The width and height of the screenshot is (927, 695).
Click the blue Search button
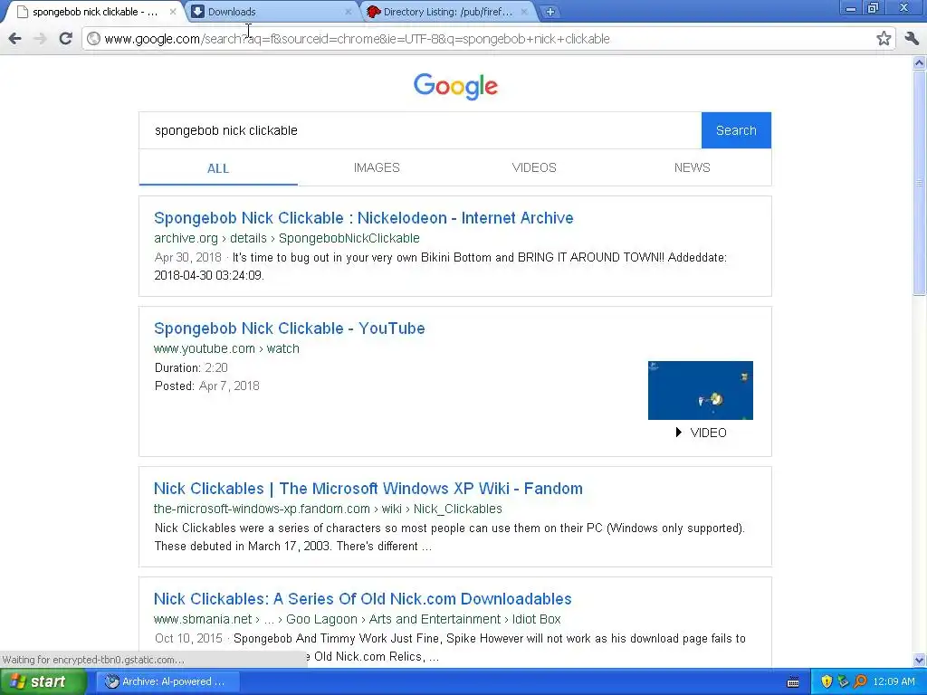[736, 130]
